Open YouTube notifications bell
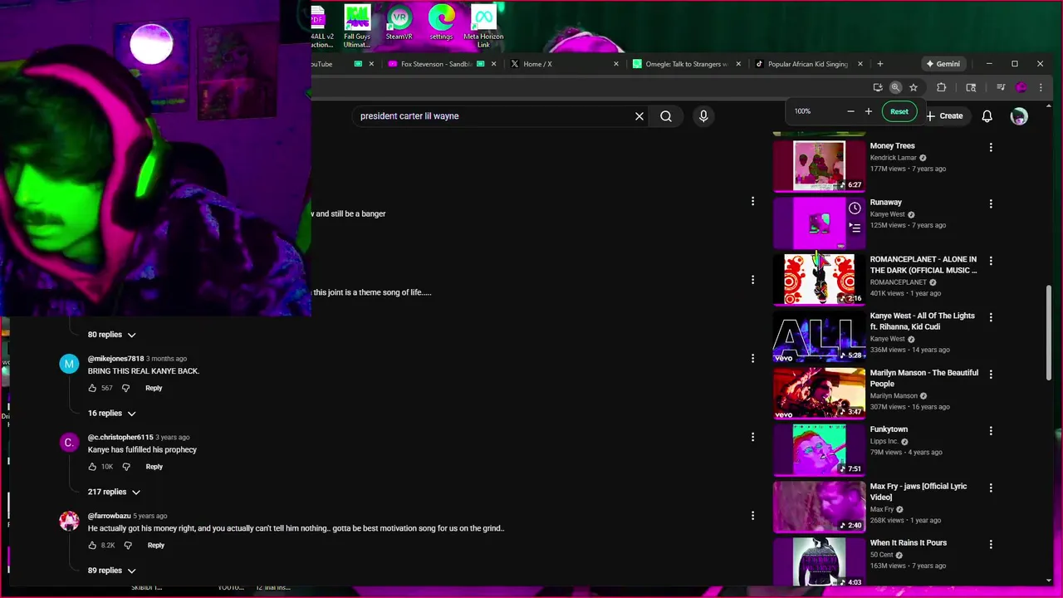This screenshot has width=1063, height=598. [x=987, y=116]
